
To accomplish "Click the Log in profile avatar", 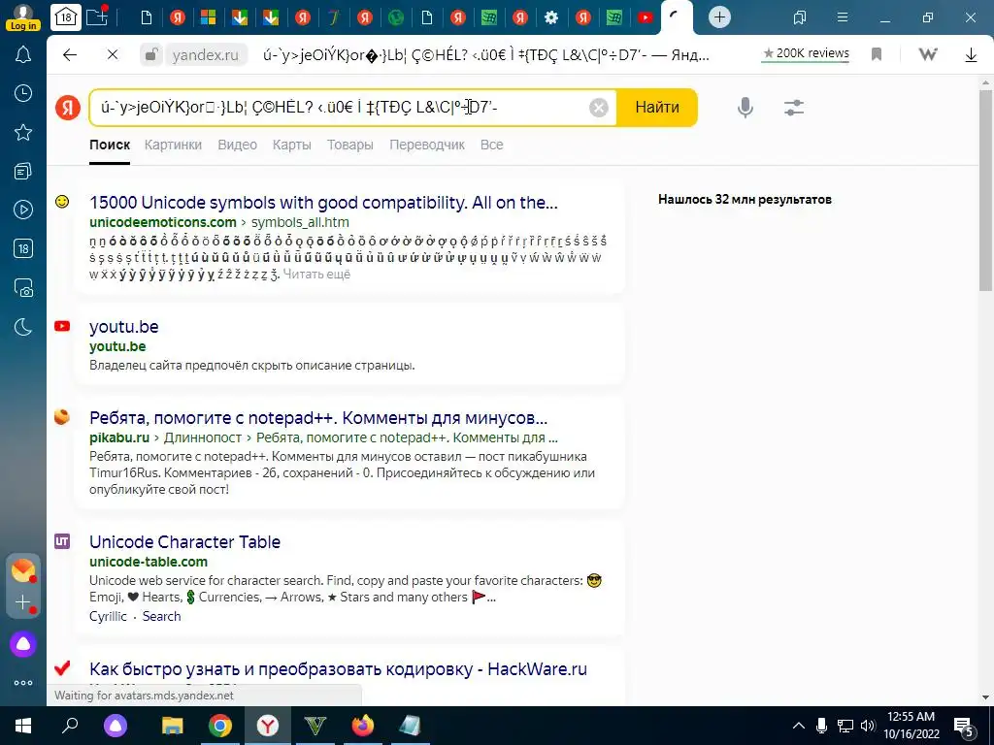I will (x=23, y=17).
